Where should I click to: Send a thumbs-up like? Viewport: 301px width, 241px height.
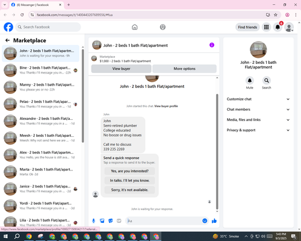click(214, 221)
